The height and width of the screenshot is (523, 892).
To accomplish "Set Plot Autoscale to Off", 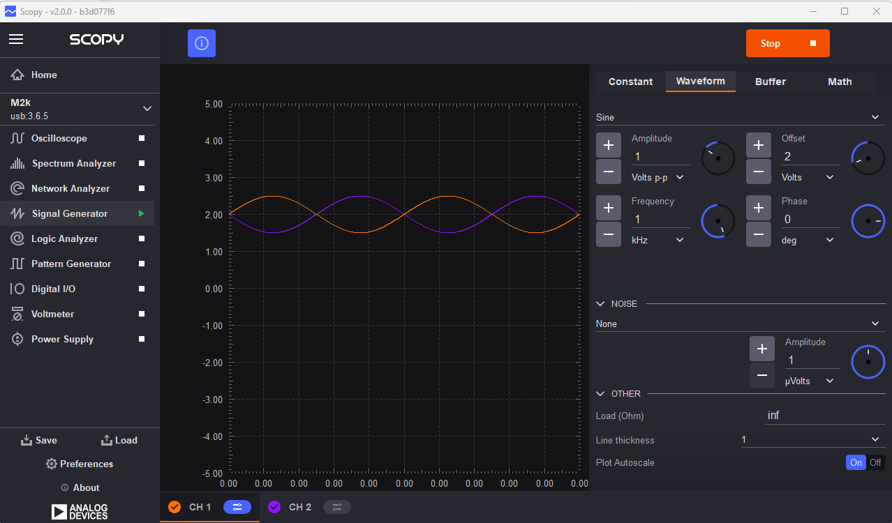I will (x=875, y=462).
